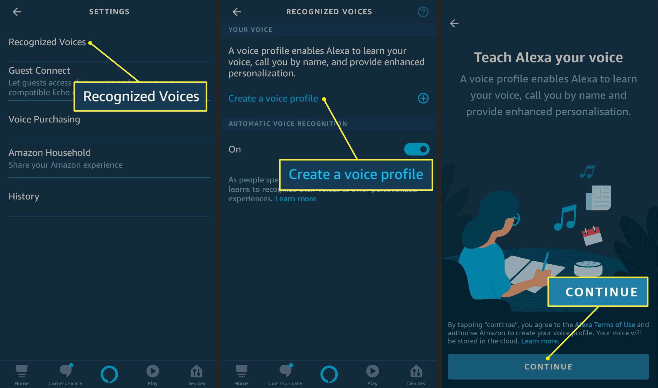Image resolution: width=658 pixels, height=388 pixels.
Task: Click Create a voice profile link
Action: click(x=274, y=98)
